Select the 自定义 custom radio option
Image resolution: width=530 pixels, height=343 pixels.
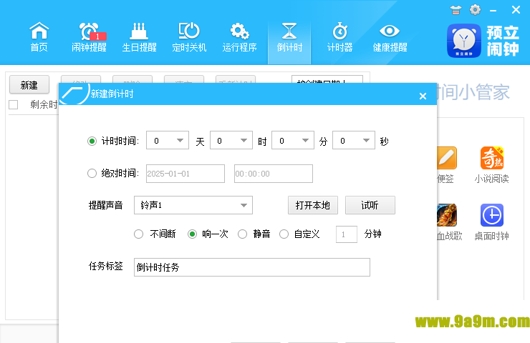pos(284,234)
